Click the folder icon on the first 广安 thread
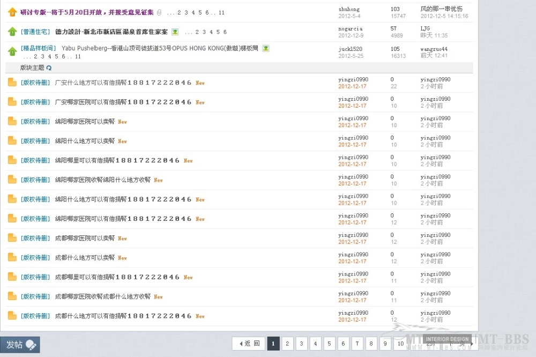 tap(12, 82)
